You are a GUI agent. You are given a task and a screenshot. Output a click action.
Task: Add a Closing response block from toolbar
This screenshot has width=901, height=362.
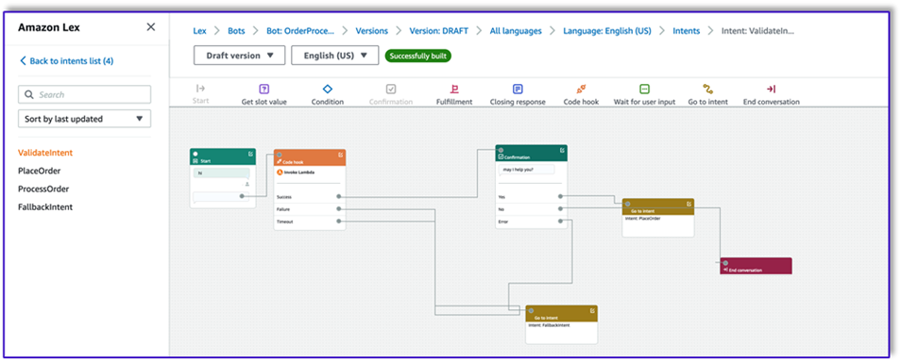click(x=518, y=89)
